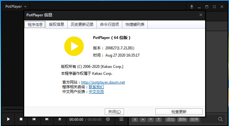Switch to the 版权信息 tab
Viewport: 229px width, 126px height.
point(57,25)
